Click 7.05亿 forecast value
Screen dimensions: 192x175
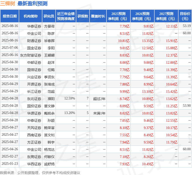(x=124, y=120)
